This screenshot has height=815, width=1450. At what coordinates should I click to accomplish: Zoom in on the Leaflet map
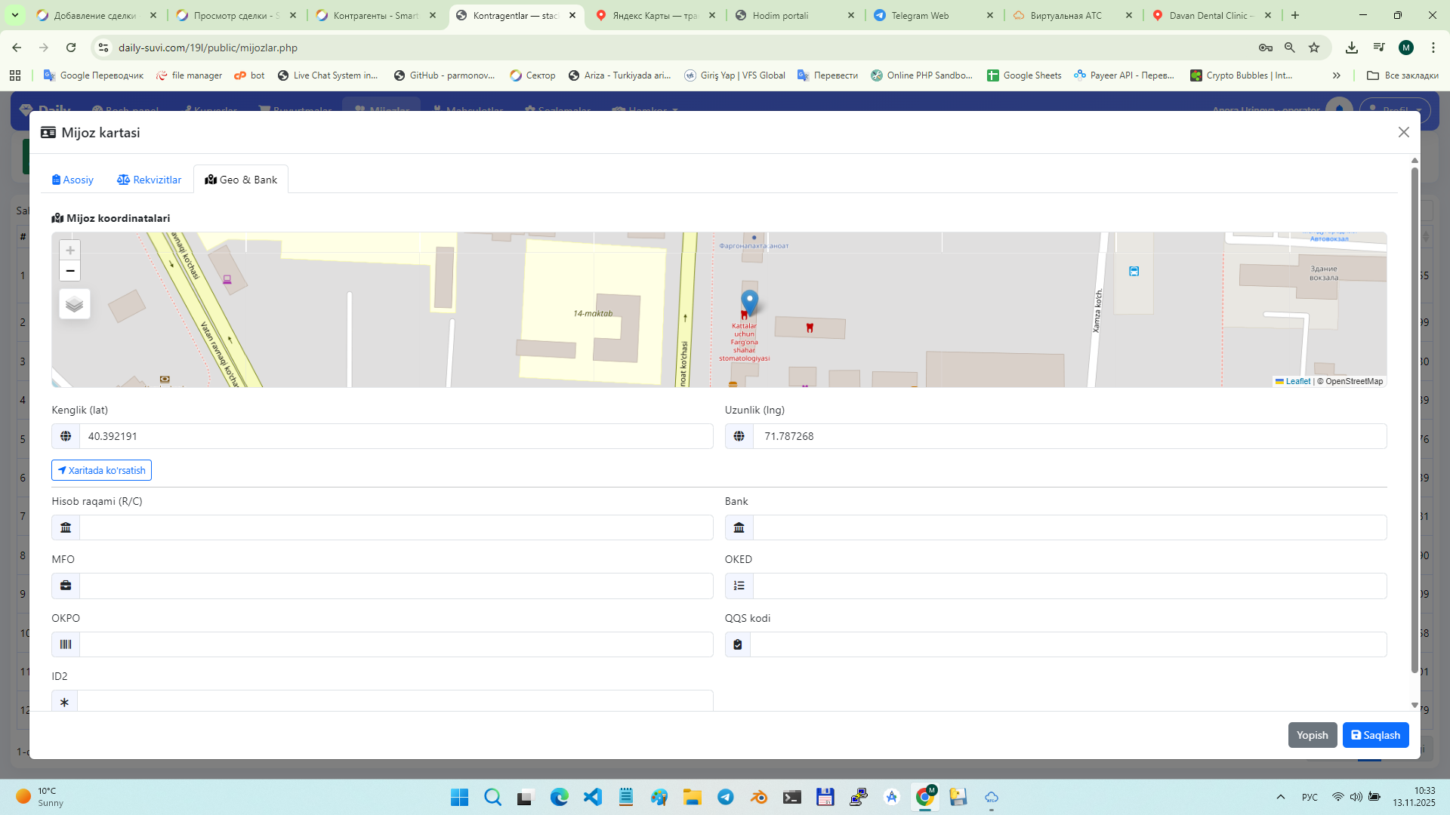click(69, 251)
